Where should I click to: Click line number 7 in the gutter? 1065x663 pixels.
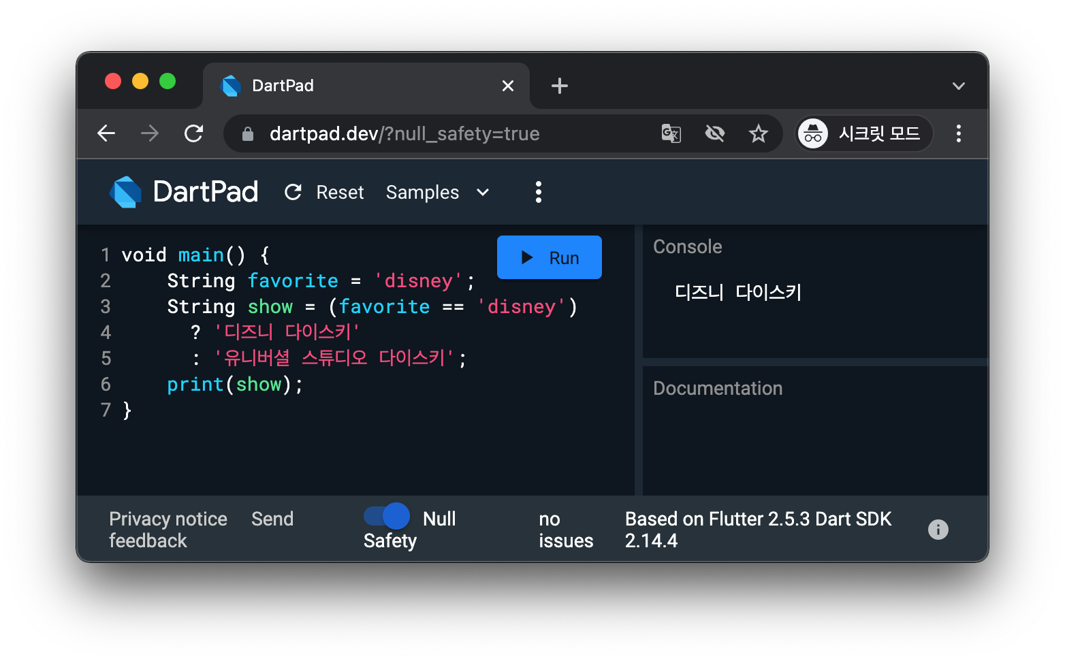tap(106, 410)
